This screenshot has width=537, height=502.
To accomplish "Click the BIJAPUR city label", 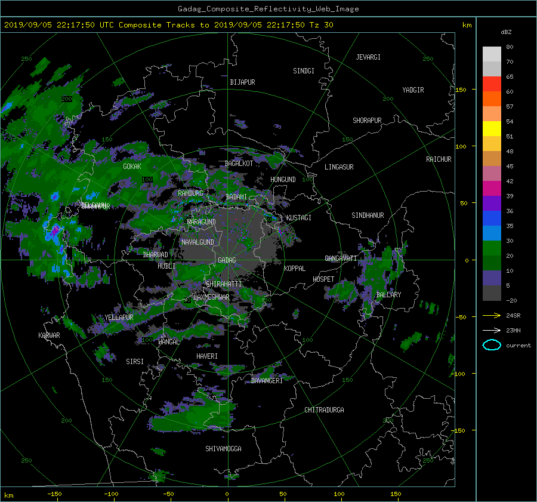I will 242,82.
